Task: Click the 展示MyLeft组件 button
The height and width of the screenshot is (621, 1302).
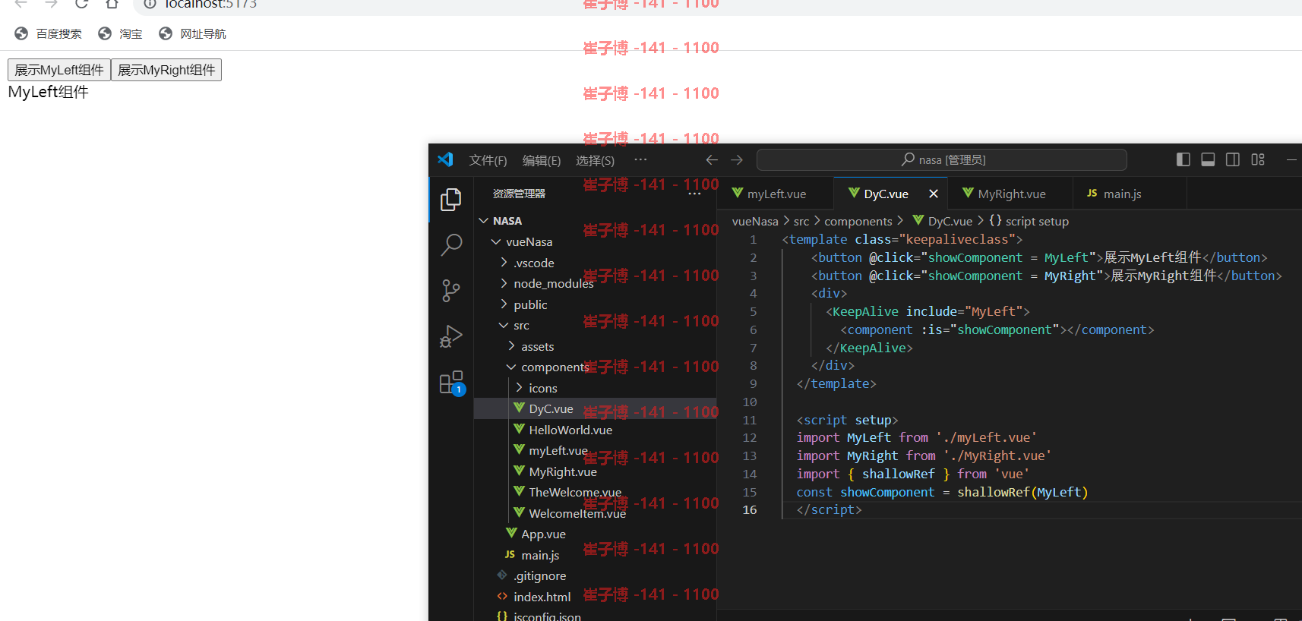Action: 59,70
